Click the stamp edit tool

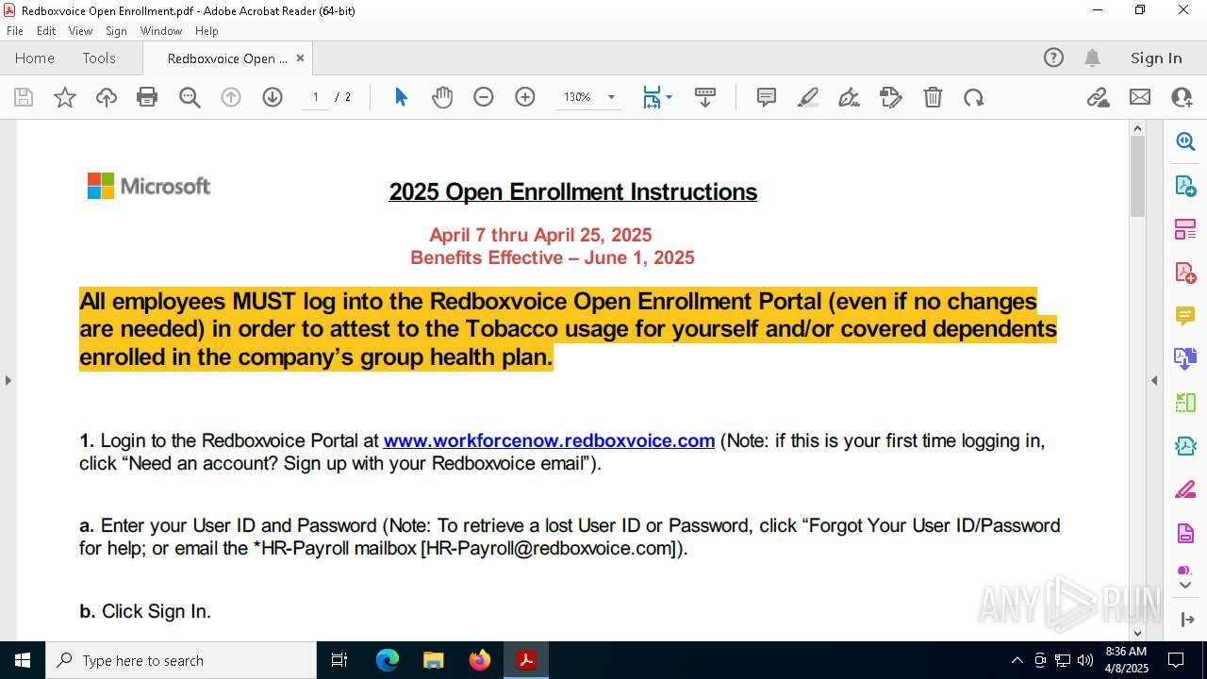891,97
